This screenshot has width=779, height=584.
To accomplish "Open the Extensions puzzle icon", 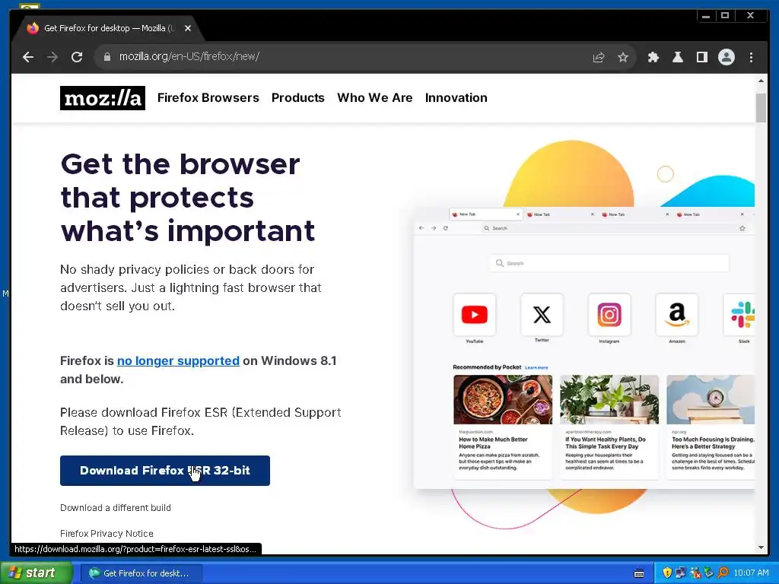I will point(653,57).
